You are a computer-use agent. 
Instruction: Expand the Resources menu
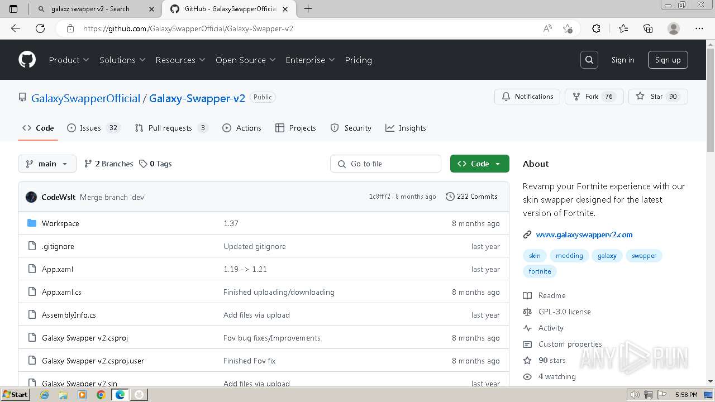[x=180, y=60]
